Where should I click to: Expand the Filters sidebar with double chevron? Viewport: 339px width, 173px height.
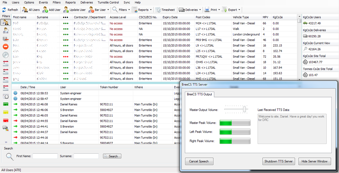click(x=5, y=142)
